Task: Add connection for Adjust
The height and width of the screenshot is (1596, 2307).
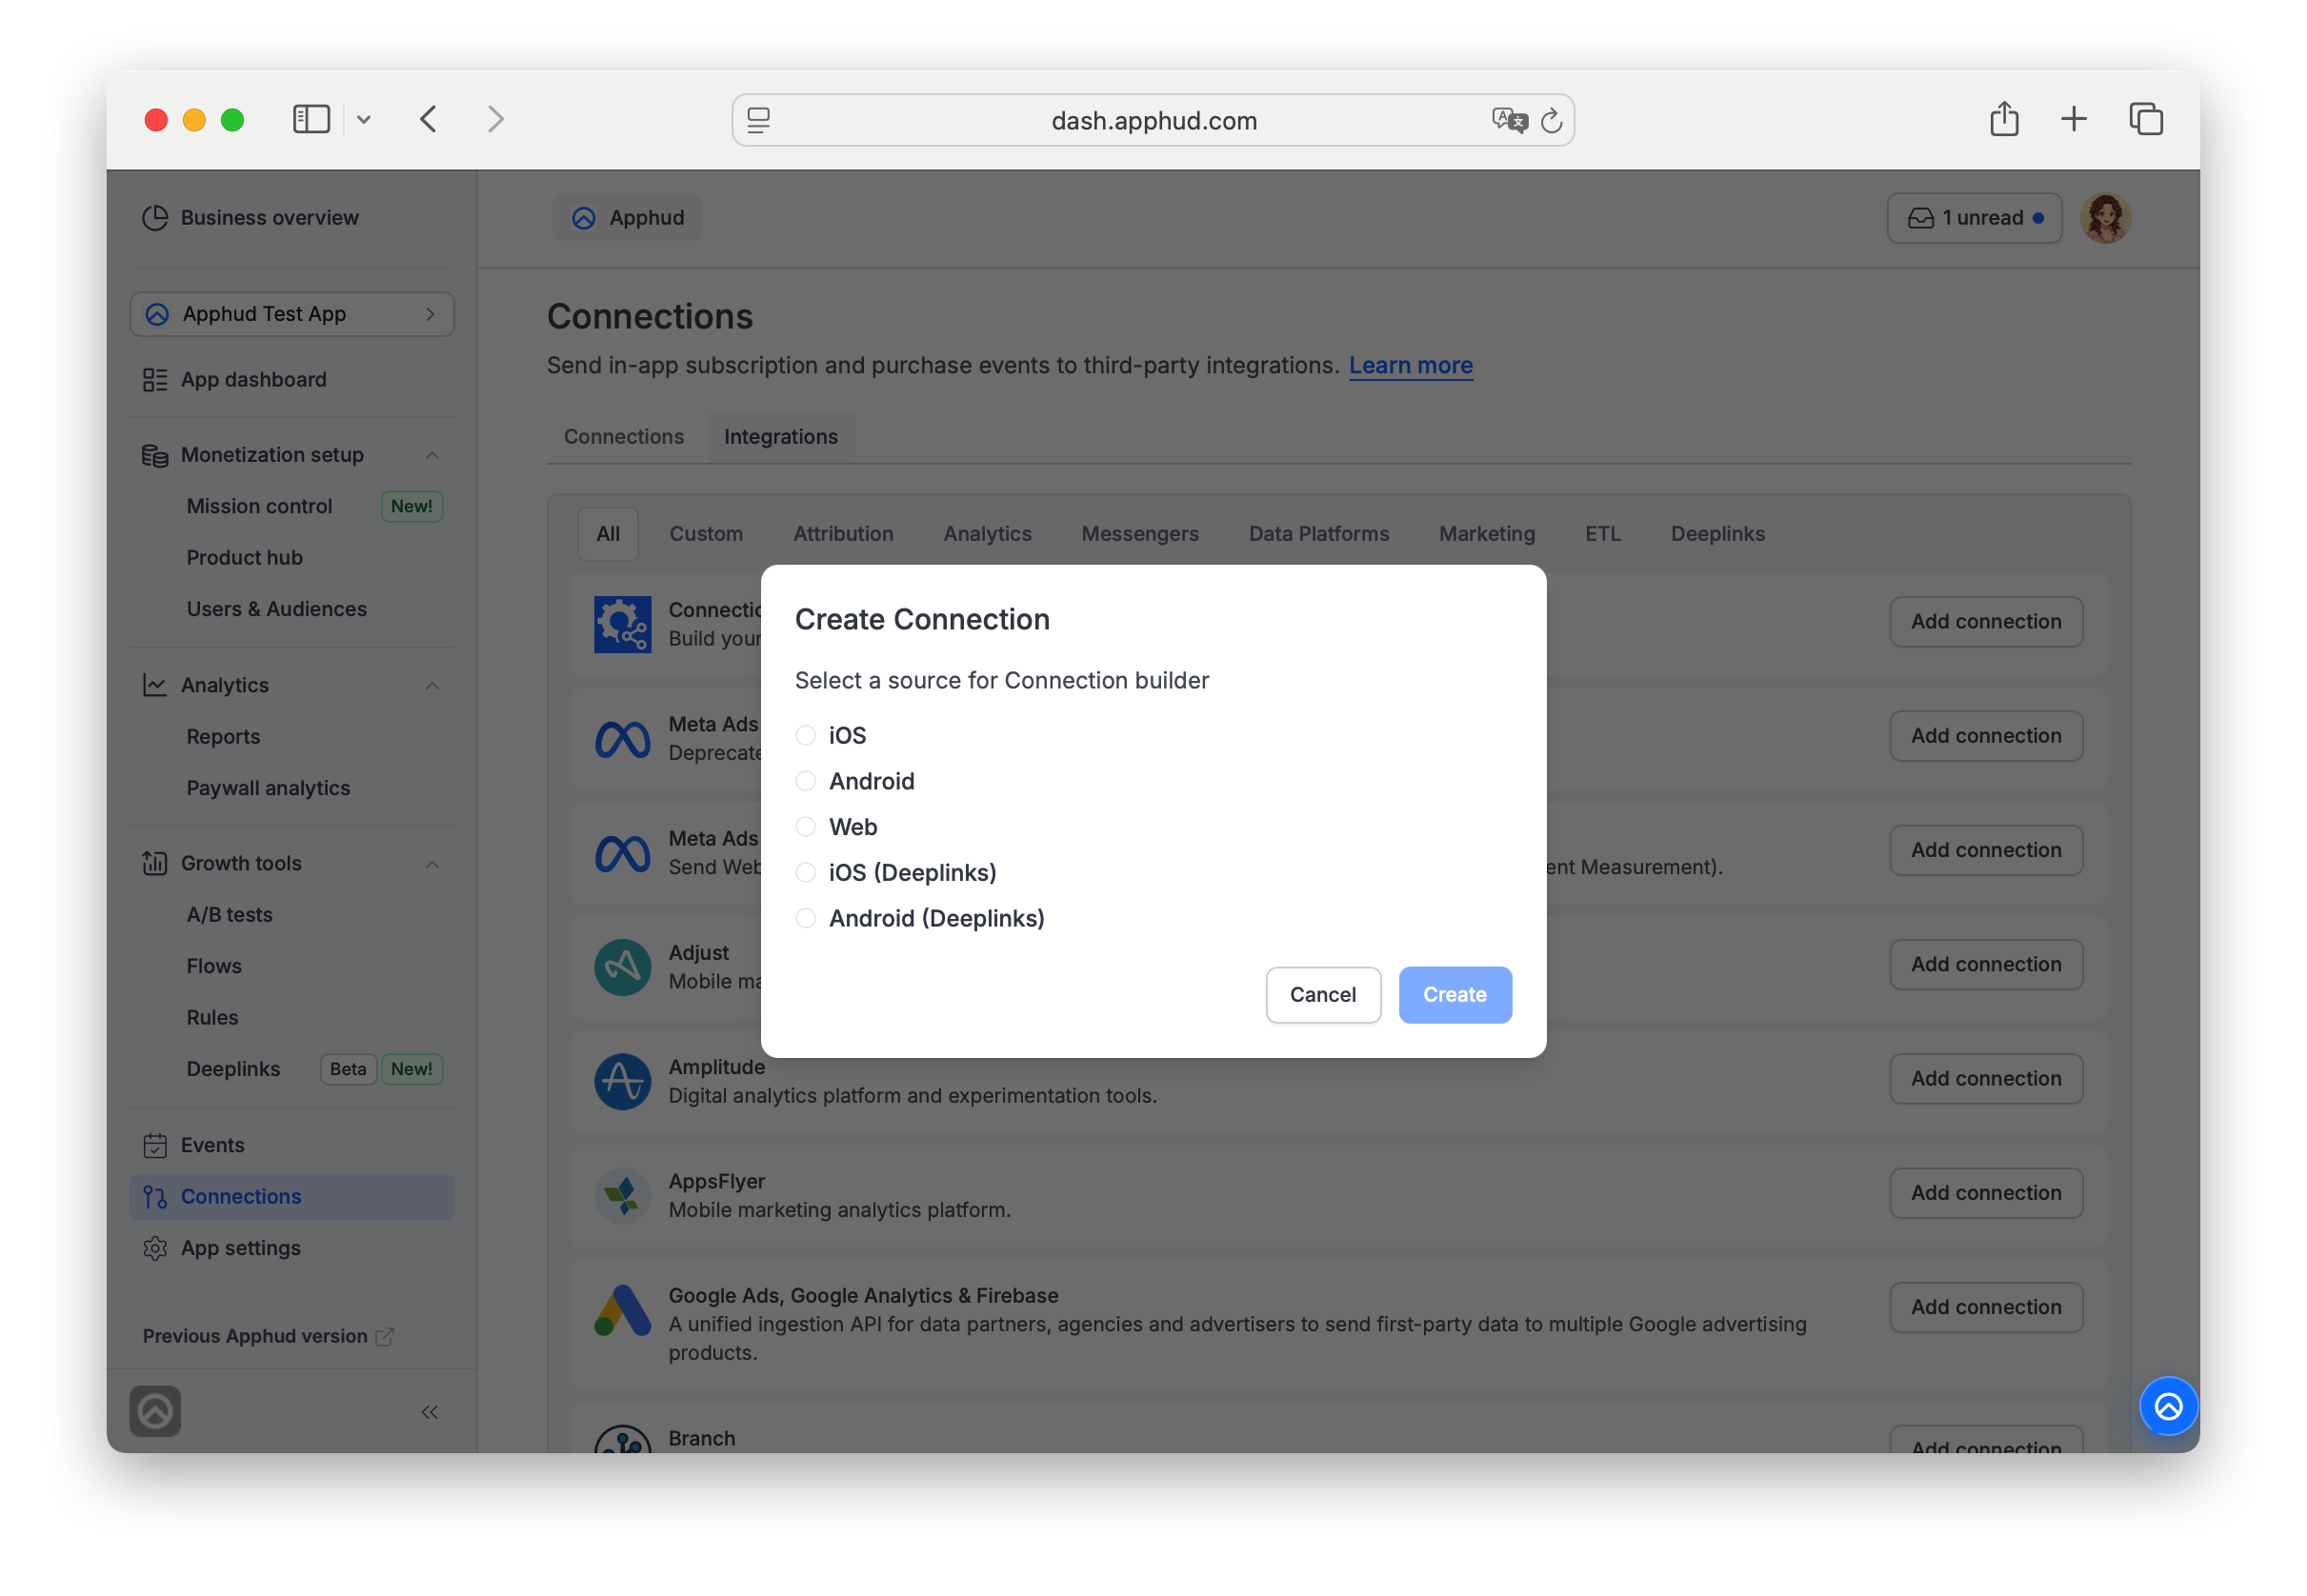Action: [x=1985, y=964]
